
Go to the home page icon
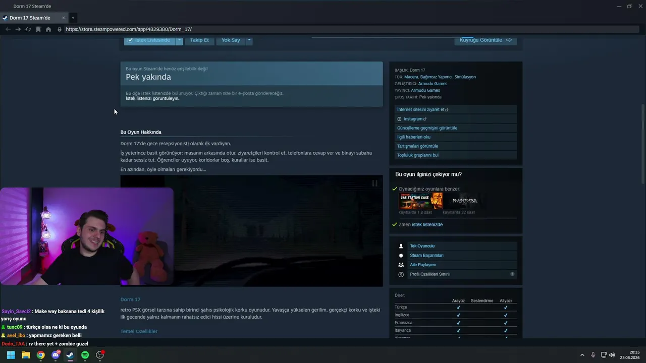(x=48, y=29)
